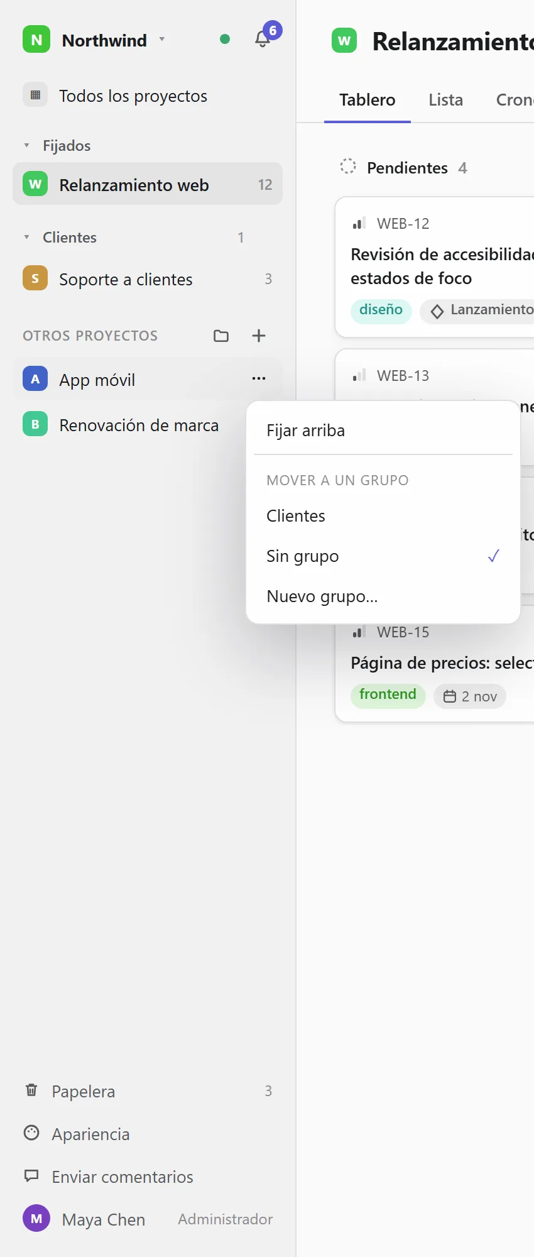Open the three-dot menu for App móvil
Screen dimensions: 534x1257
click(259, 378)
